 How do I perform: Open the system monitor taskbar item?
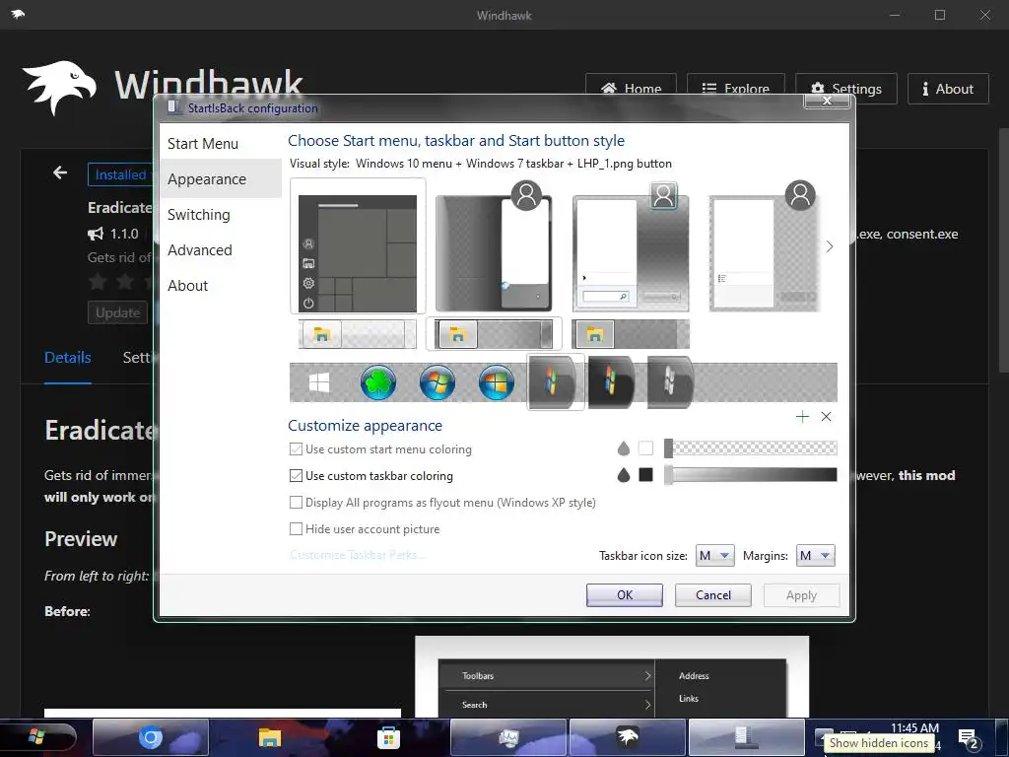(x=508, y=737)
